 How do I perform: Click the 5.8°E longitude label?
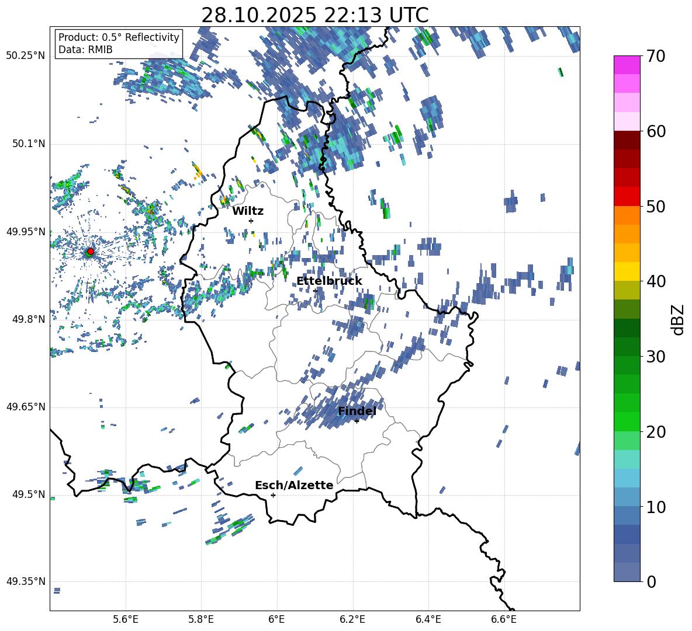pyautogui.click(x=201, y=619)
